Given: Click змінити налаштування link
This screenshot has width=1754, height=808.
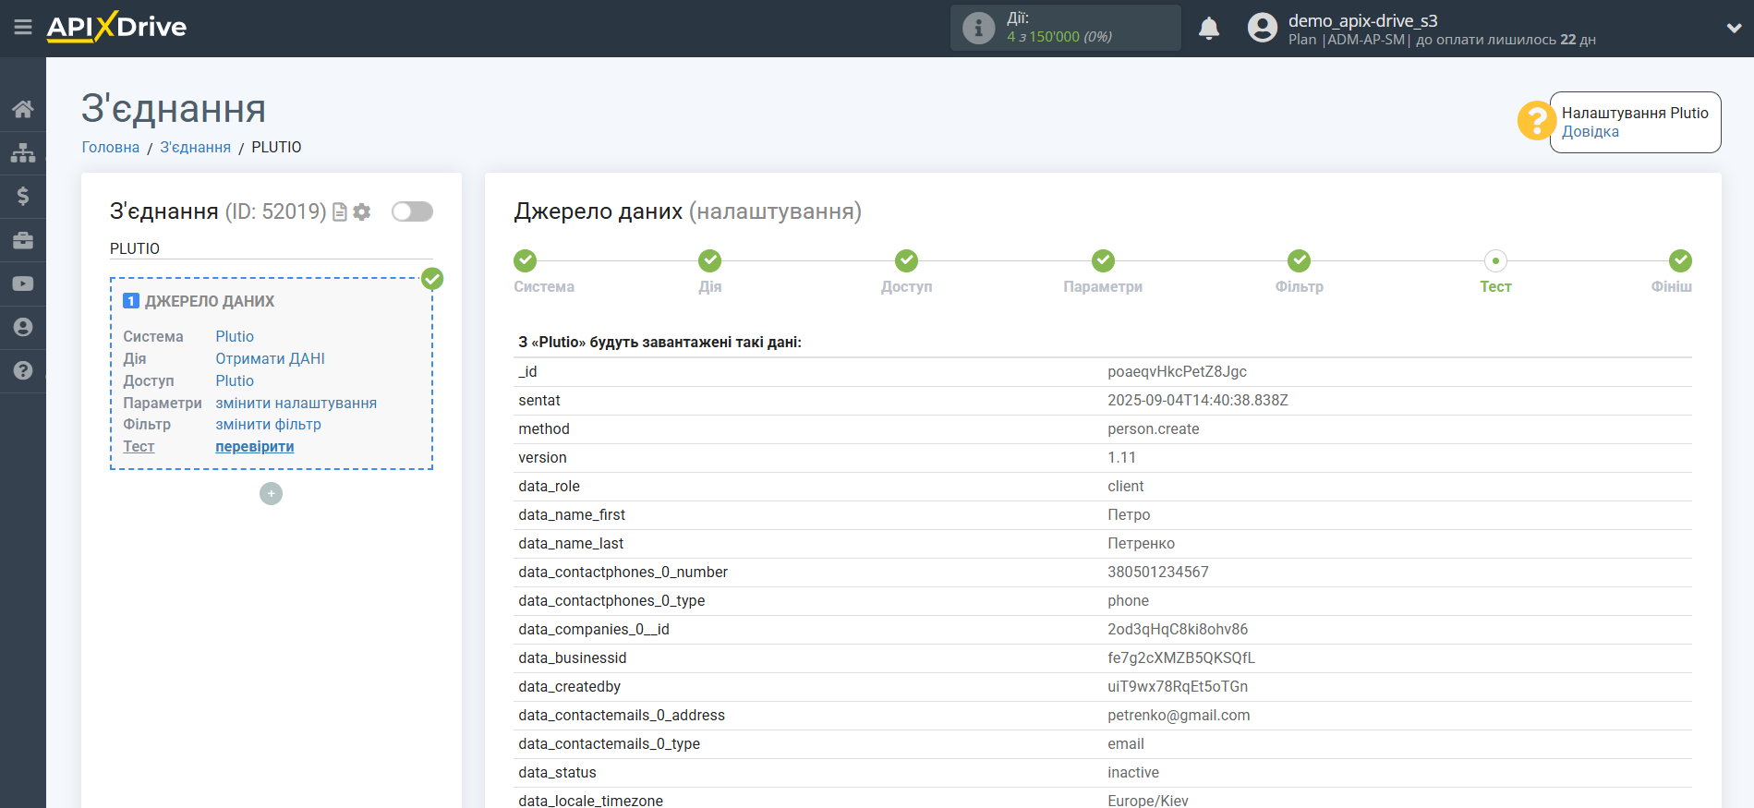Looking at the screenshot, I should coord(296,403).
